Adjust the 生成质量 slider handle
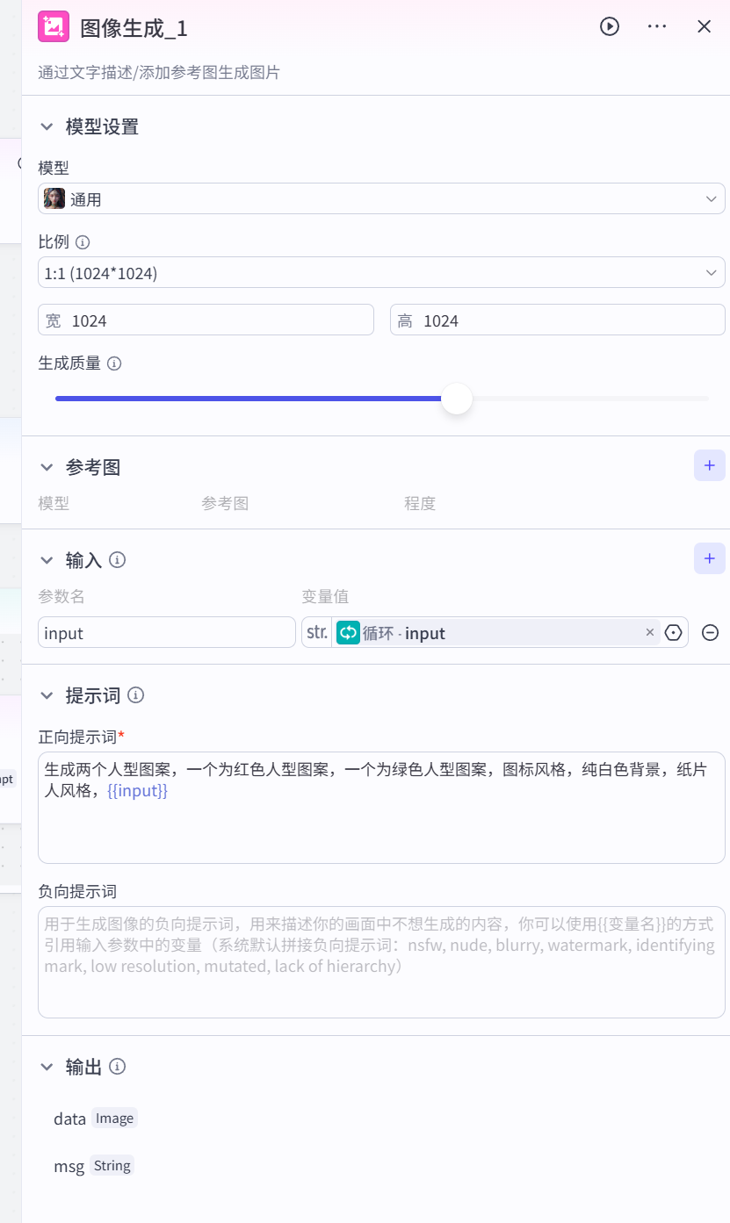Viewport: 730px width, 1223px height. 457,399
